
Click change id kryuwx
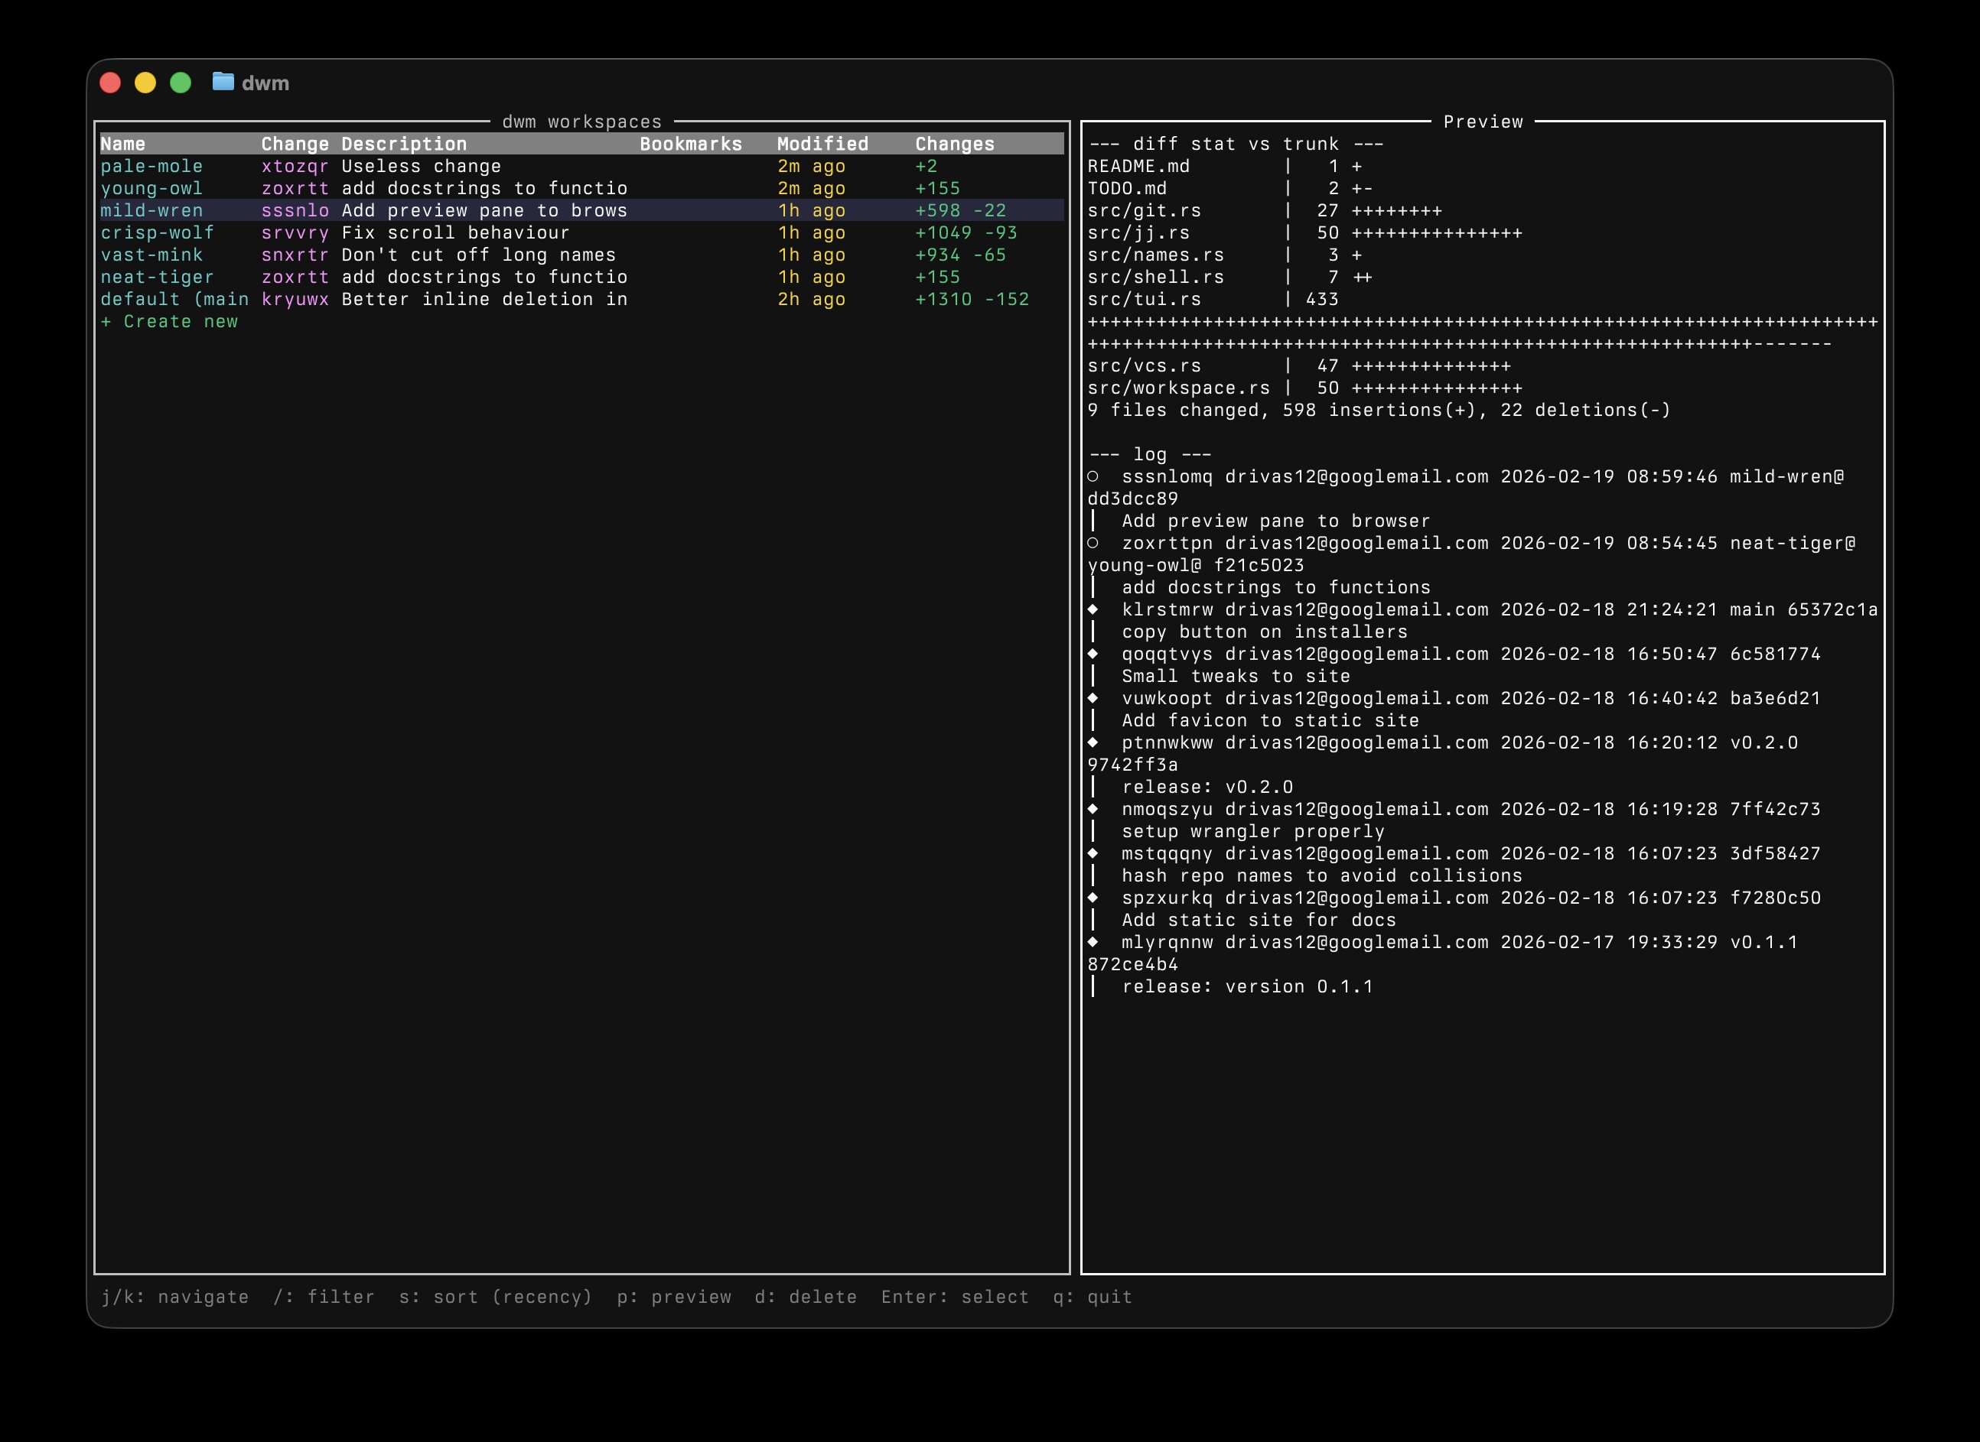tap(295, 300)
